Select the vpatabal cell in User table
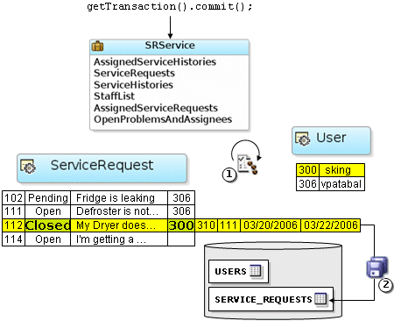This screenshot has width=394, height=321. (342, 184)
